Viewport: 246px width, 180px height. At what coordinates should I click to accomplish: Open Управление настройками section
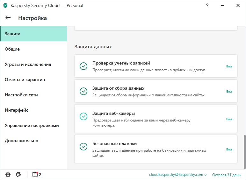[x=33, y=125]
